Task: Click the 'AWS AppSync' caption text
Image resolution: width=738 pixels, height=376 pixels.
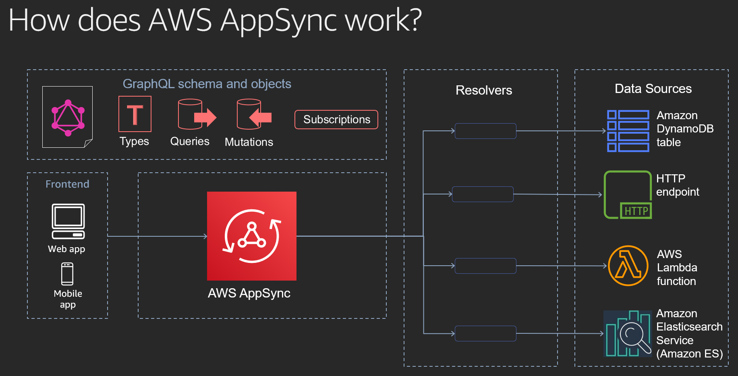Action: [x=249, y=293]
